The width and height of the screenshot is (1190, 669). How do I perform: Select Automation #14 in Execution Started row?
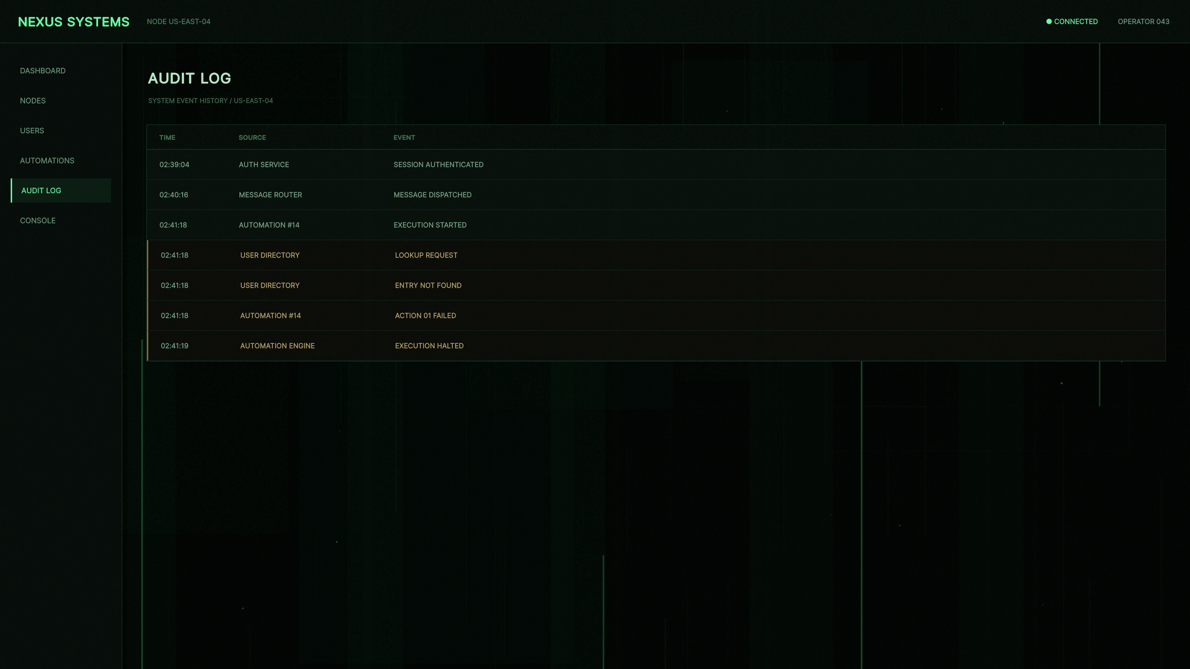point(269,225)
